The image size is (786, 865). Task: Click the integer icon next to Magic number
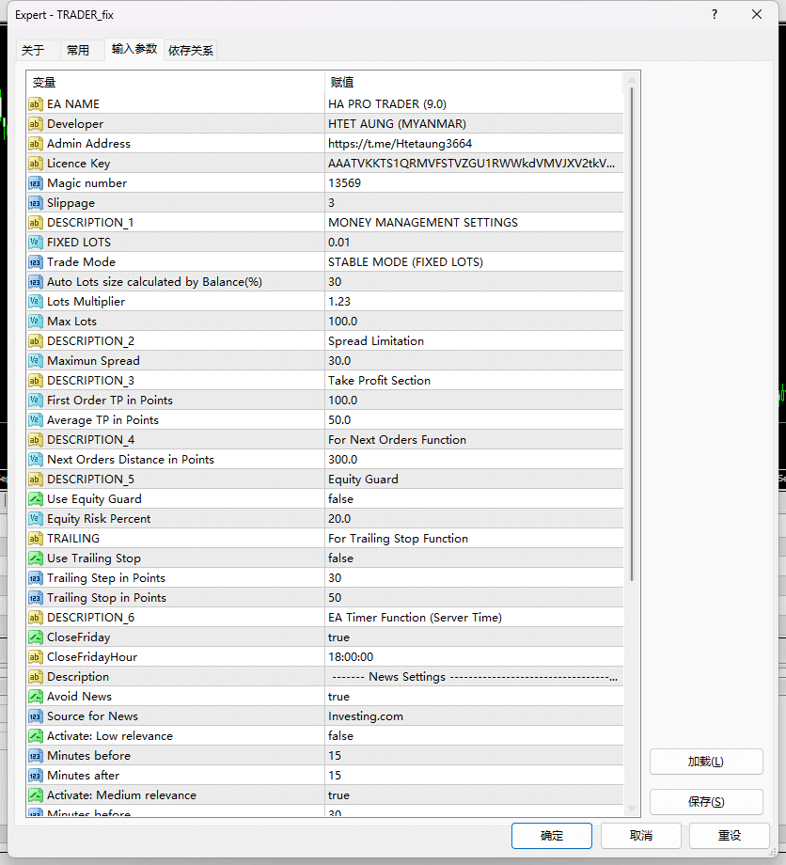(x=35, y=183)
